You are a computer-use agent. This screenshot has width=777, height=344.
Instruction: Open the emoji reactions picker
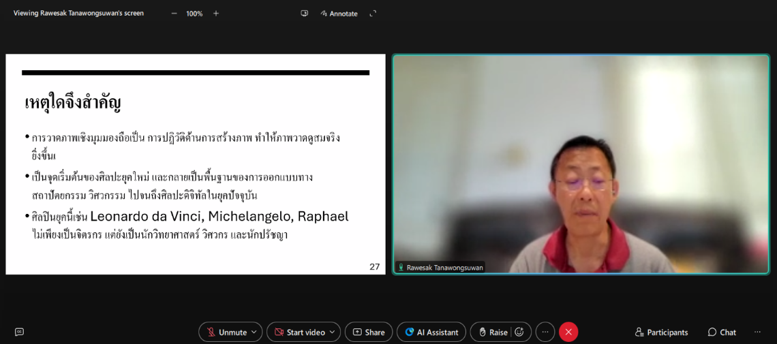point(519,332)
